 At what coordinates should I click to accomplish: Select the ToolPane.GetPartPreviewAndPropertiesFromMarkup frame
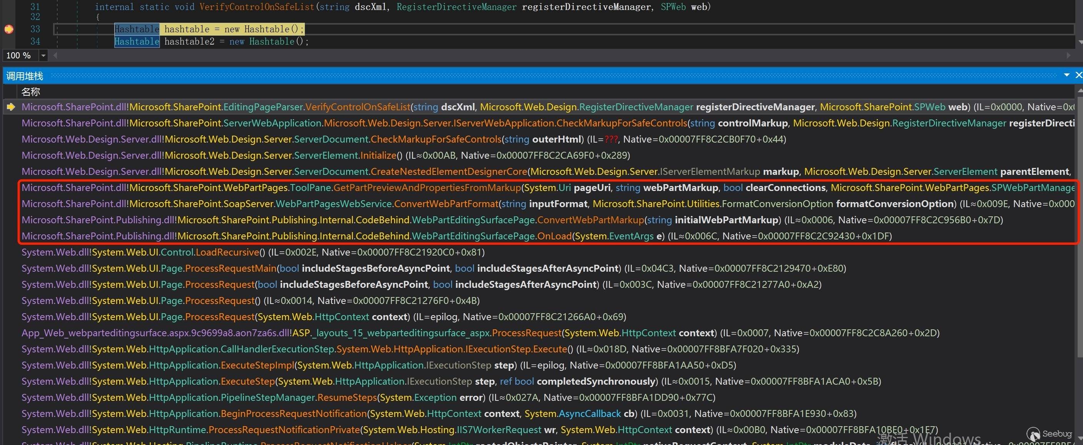(x=426, y=188)
